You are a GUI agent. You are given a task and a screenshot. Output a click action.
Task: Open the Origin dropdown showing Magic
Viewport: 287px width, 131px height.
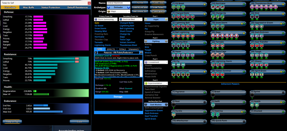tap(119, 11)
